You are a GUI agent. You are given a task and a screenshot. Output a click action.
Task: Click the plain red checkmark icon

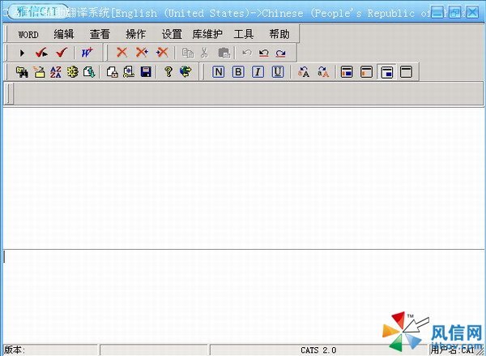tap(62, 53)
